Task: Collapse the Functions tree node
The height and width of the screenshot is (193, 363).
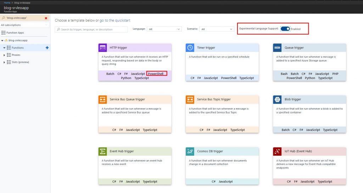Action: (x=4, y=48)
